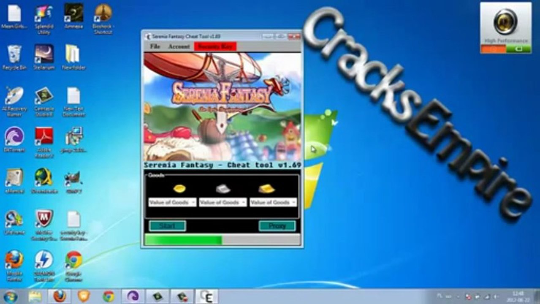Image resolution: width=540 pixels, height=304 pixels.
Task: Click the High Performance power gadget
Action: 506,28
